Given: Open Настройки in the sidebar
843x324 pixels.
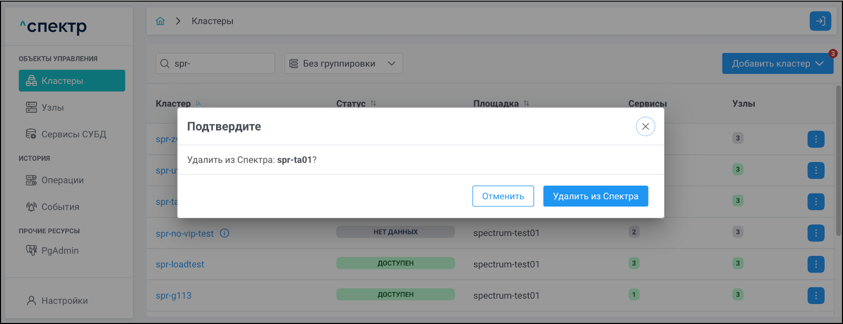Looking at the screenshot, I should pos(64,300).
